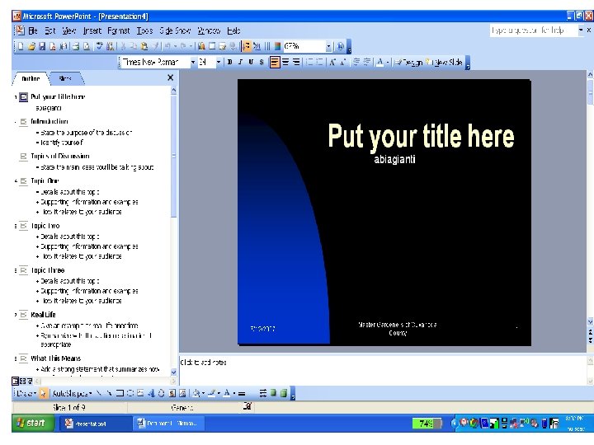Select the Rectangle drawing tool
Viewport: 594px width, 445px height.
[x=120, y=393]
